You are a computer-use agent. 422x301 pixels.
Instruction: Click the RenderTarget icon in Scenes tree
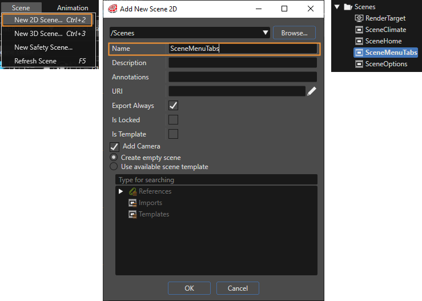(x=359, y=18)
